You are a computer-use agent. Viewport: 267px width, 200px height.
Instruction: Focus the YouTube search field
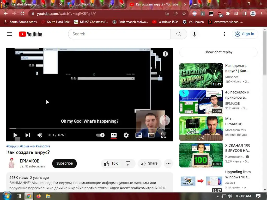[119, 34]
